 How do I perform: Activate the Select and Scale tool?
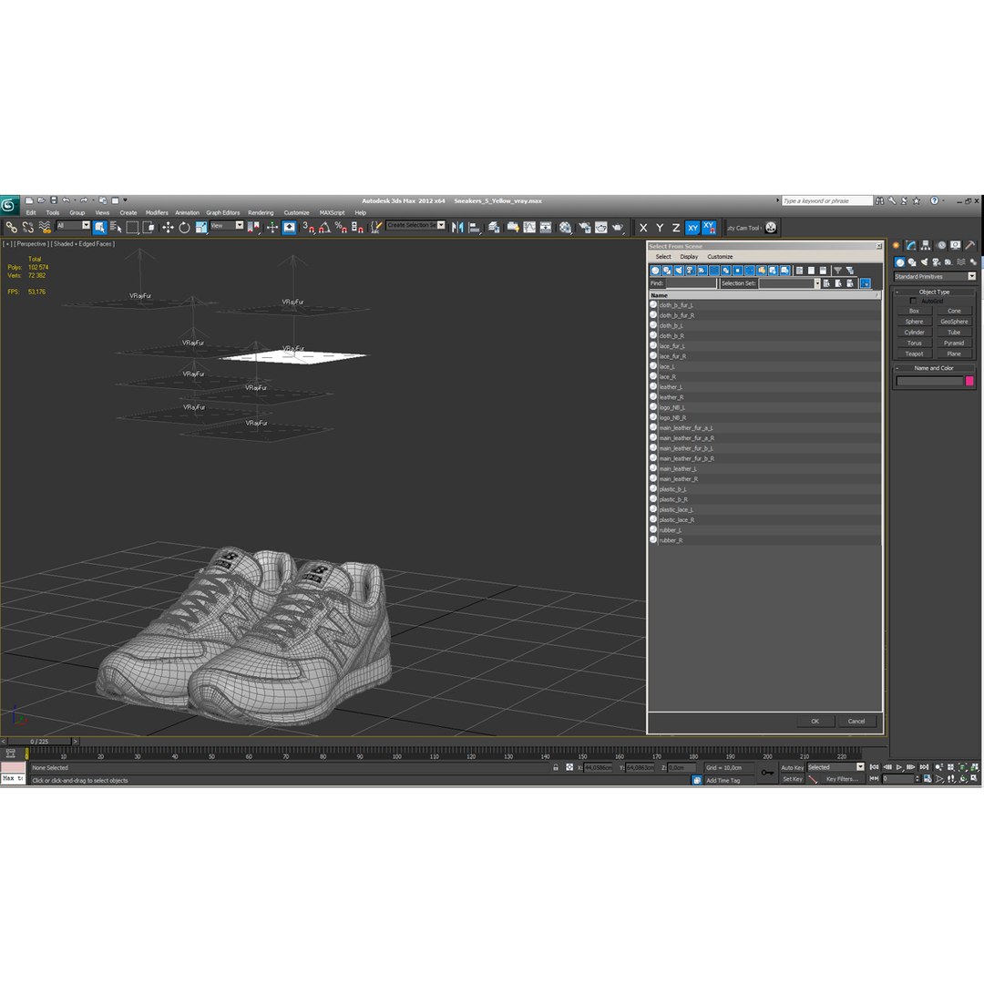pyautogui.click(x=200, y=227)
